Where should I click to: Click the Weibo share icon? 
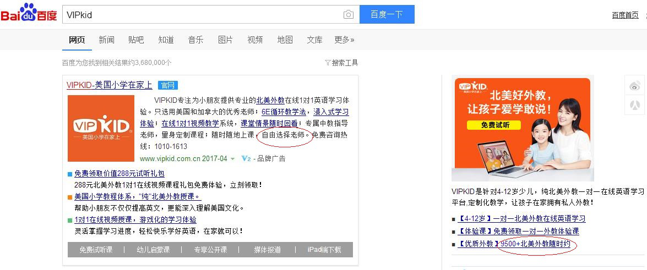coord(635,86)
